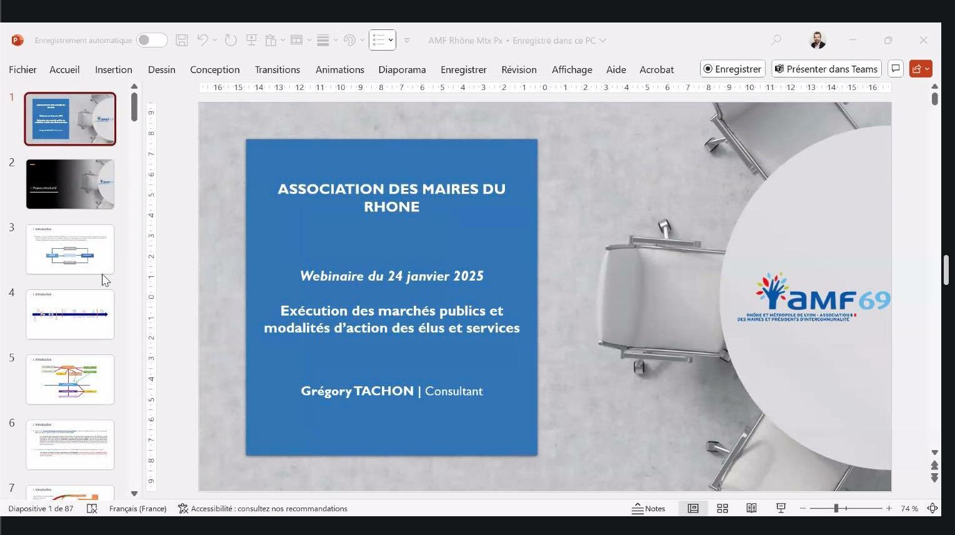This screenshot has height=535, width=955.
Task: Start slideshow from beginning via toolbar icon
Action: coord(251,41)
